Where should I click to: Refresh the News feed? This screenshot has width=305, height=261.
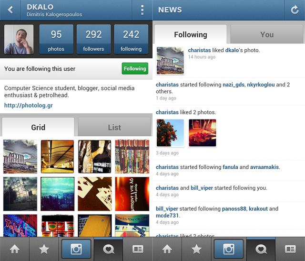295,10
